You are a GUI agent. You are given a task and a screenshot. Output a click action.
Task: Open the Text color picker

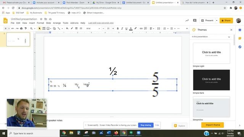pos(131,29)
